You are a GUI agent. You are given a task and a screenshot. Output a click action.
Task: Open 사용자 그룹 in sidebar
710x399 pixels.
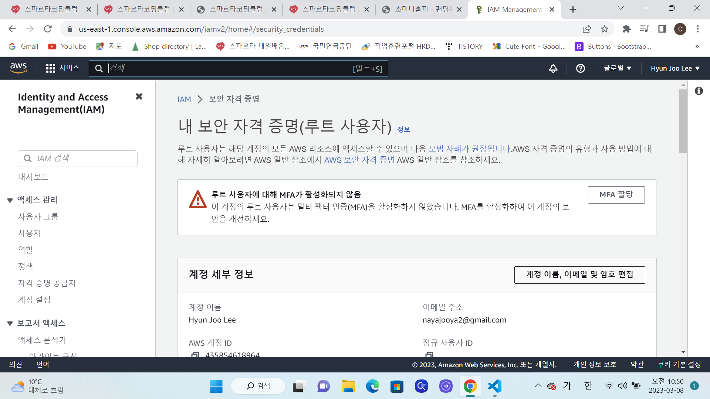tap(38, 217)
